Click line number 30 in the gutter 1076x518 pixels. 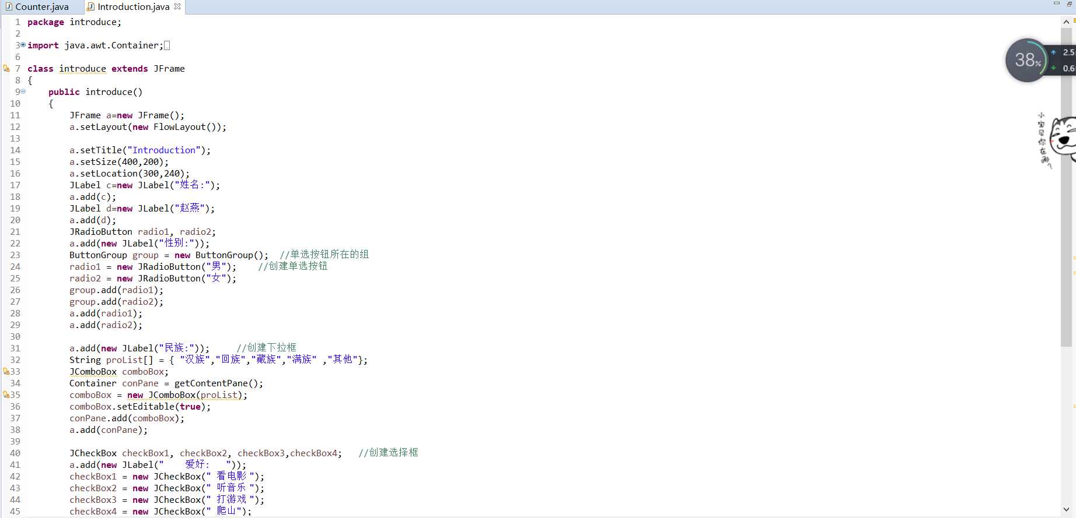15,337
